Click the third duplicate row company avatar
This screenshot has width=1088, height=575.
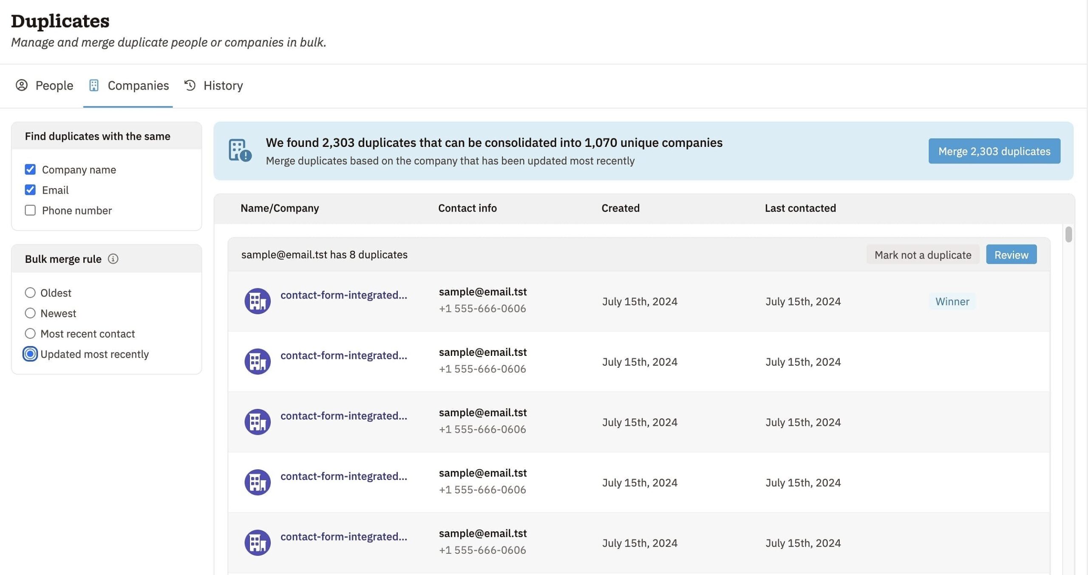(x=258, y=422)
